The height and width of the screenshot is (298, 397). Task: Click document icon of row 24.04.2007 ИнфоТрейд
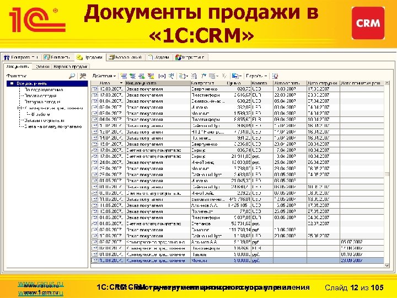pos(95,162)
